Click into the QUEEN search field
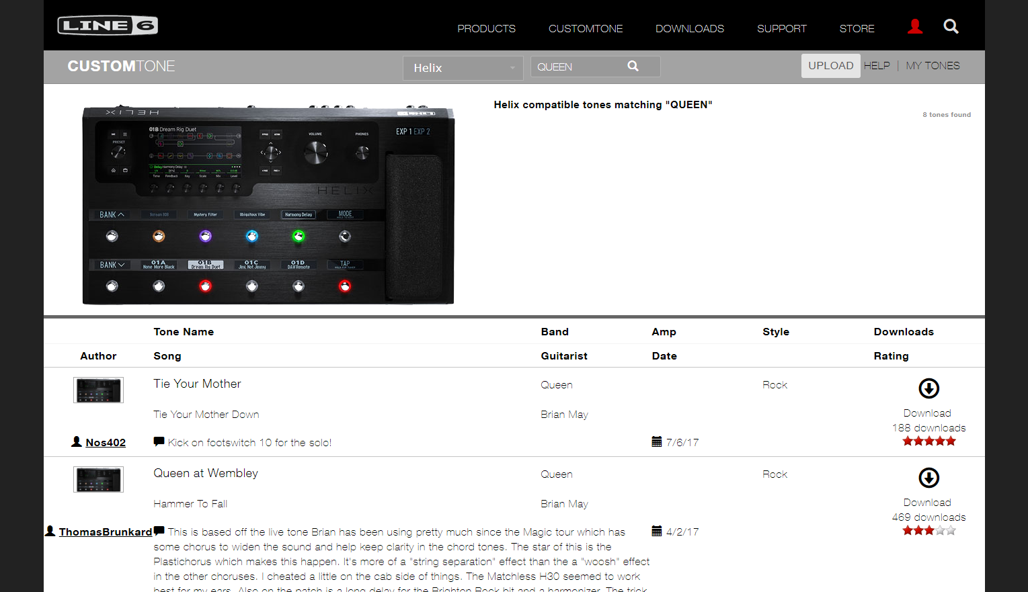 (x=578, y=67)
